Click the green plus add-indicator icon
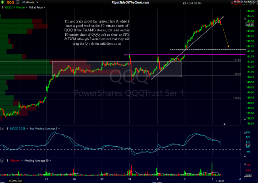Viewport: 258px width, 183px height. point(3,2)
